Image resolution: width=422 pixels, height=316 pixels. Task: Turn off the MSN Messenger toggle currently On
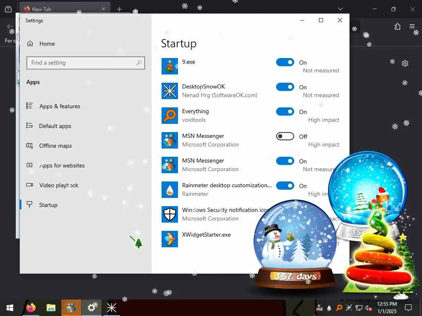[285, 161]
